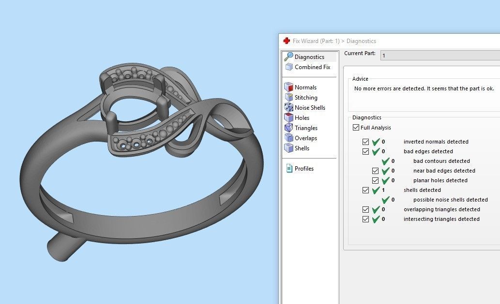This screenshot has width=500, height=304.
Task: Click green checkmark beside overlapping triangles
Action: click(376, 209)
